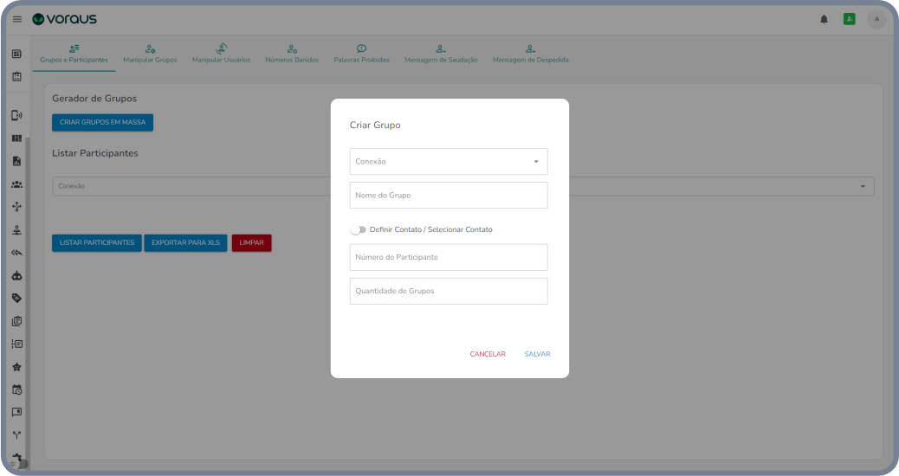899x476 pixels.
Task: Select the group of people sidebar icon
Action: point(16,184)
